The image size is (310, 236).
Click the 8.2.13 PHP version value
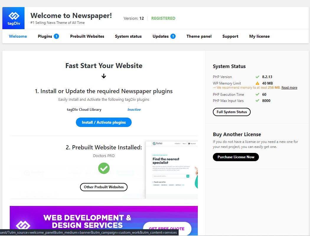point(267,77)
